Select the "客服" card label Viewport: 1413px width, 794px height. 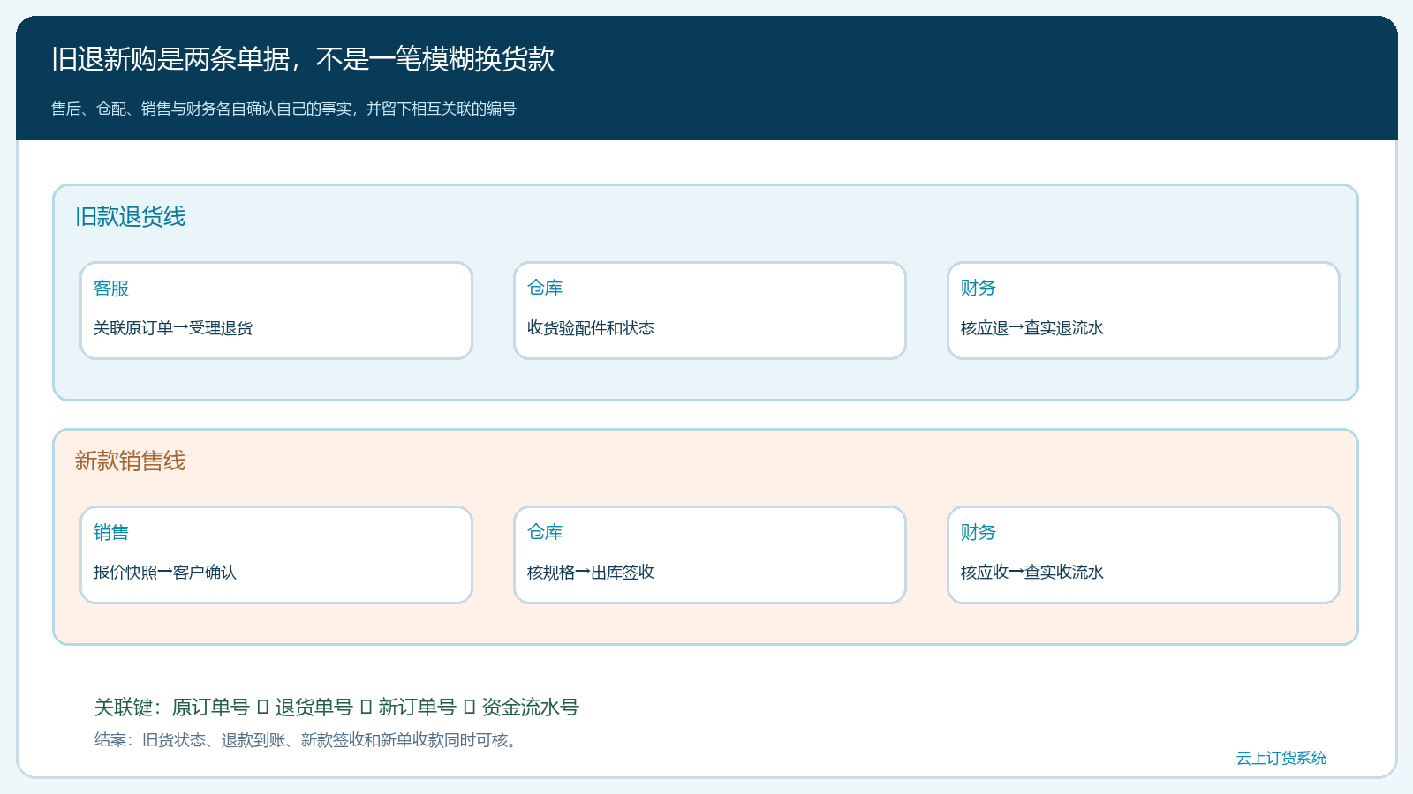tap(111, 288)
